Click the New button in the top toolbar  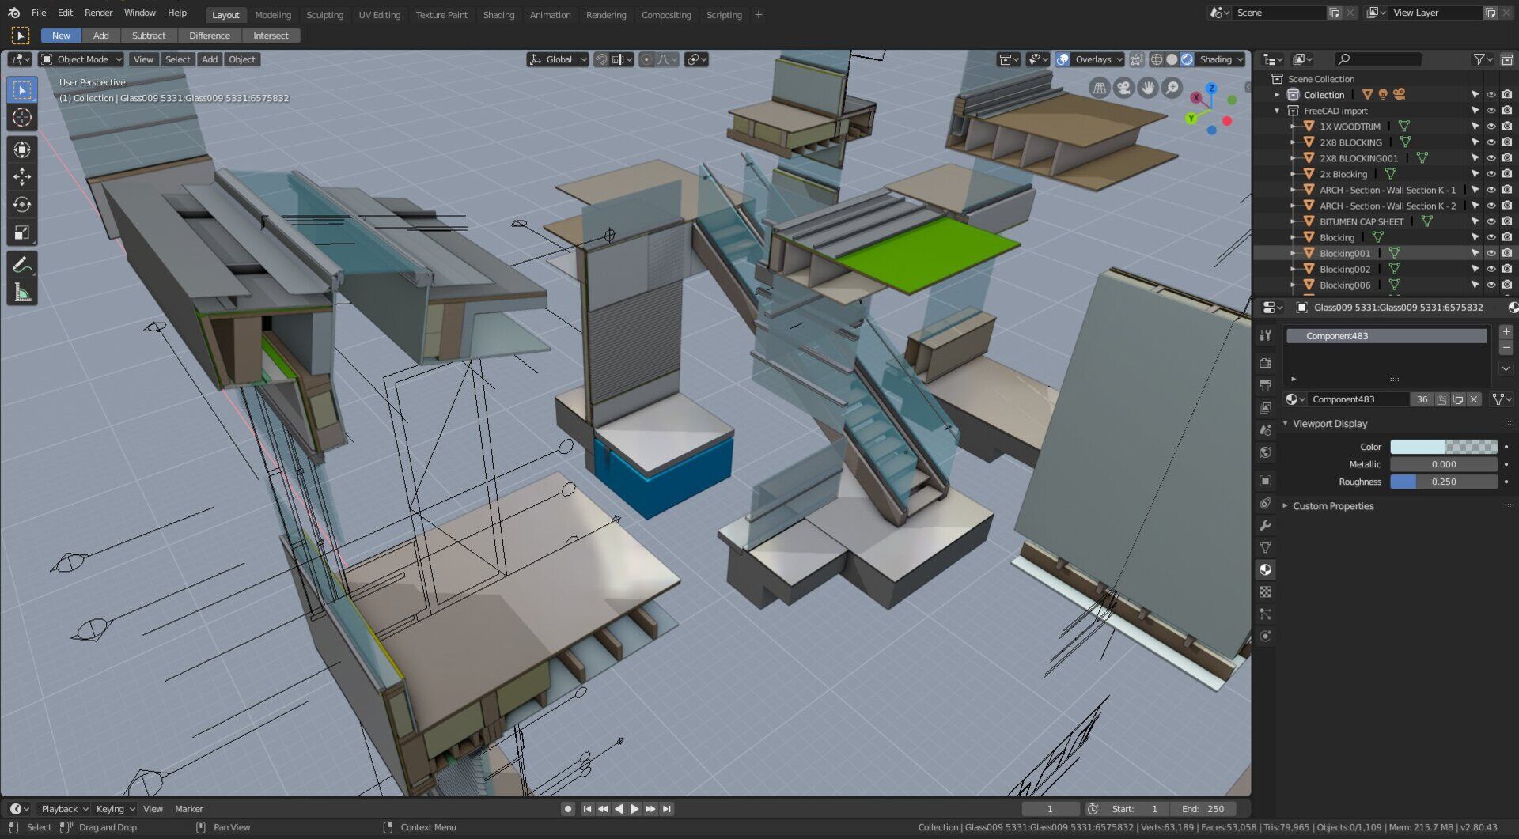pyautogui.click(x=60, y=36)
